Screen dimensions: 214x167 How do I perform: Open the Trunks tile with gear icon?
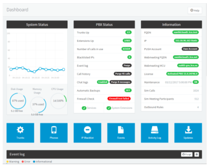point(20,133)
